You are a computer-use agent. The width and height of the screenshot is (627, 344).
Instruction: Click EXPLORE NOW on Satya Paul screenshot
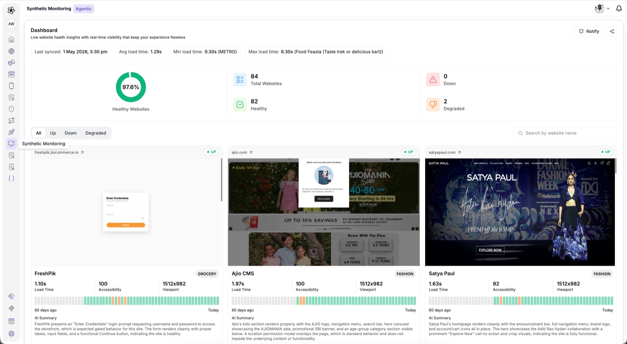click(x=490, y=250)
